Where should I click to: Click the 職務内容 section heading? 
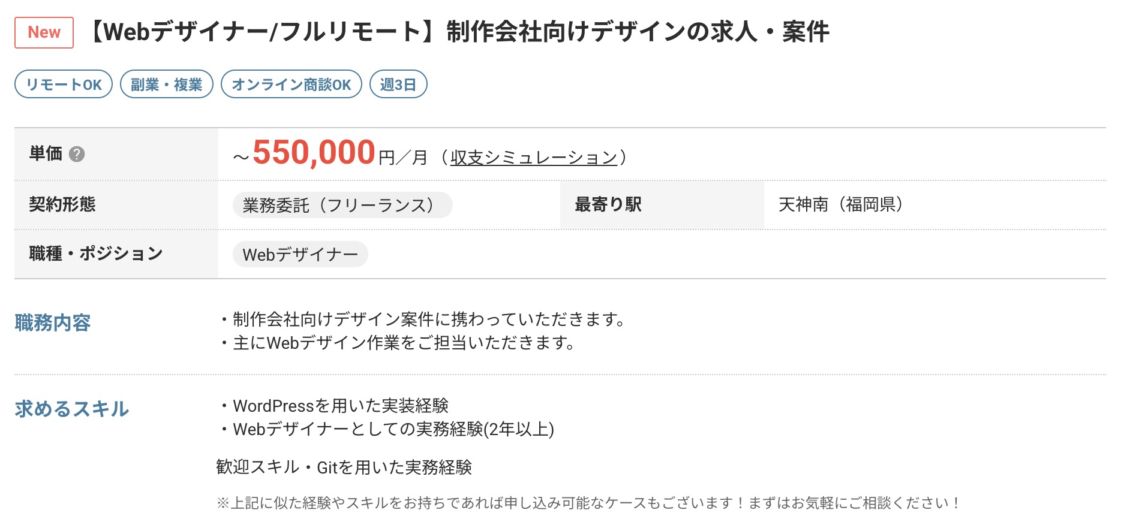point(53,322)
